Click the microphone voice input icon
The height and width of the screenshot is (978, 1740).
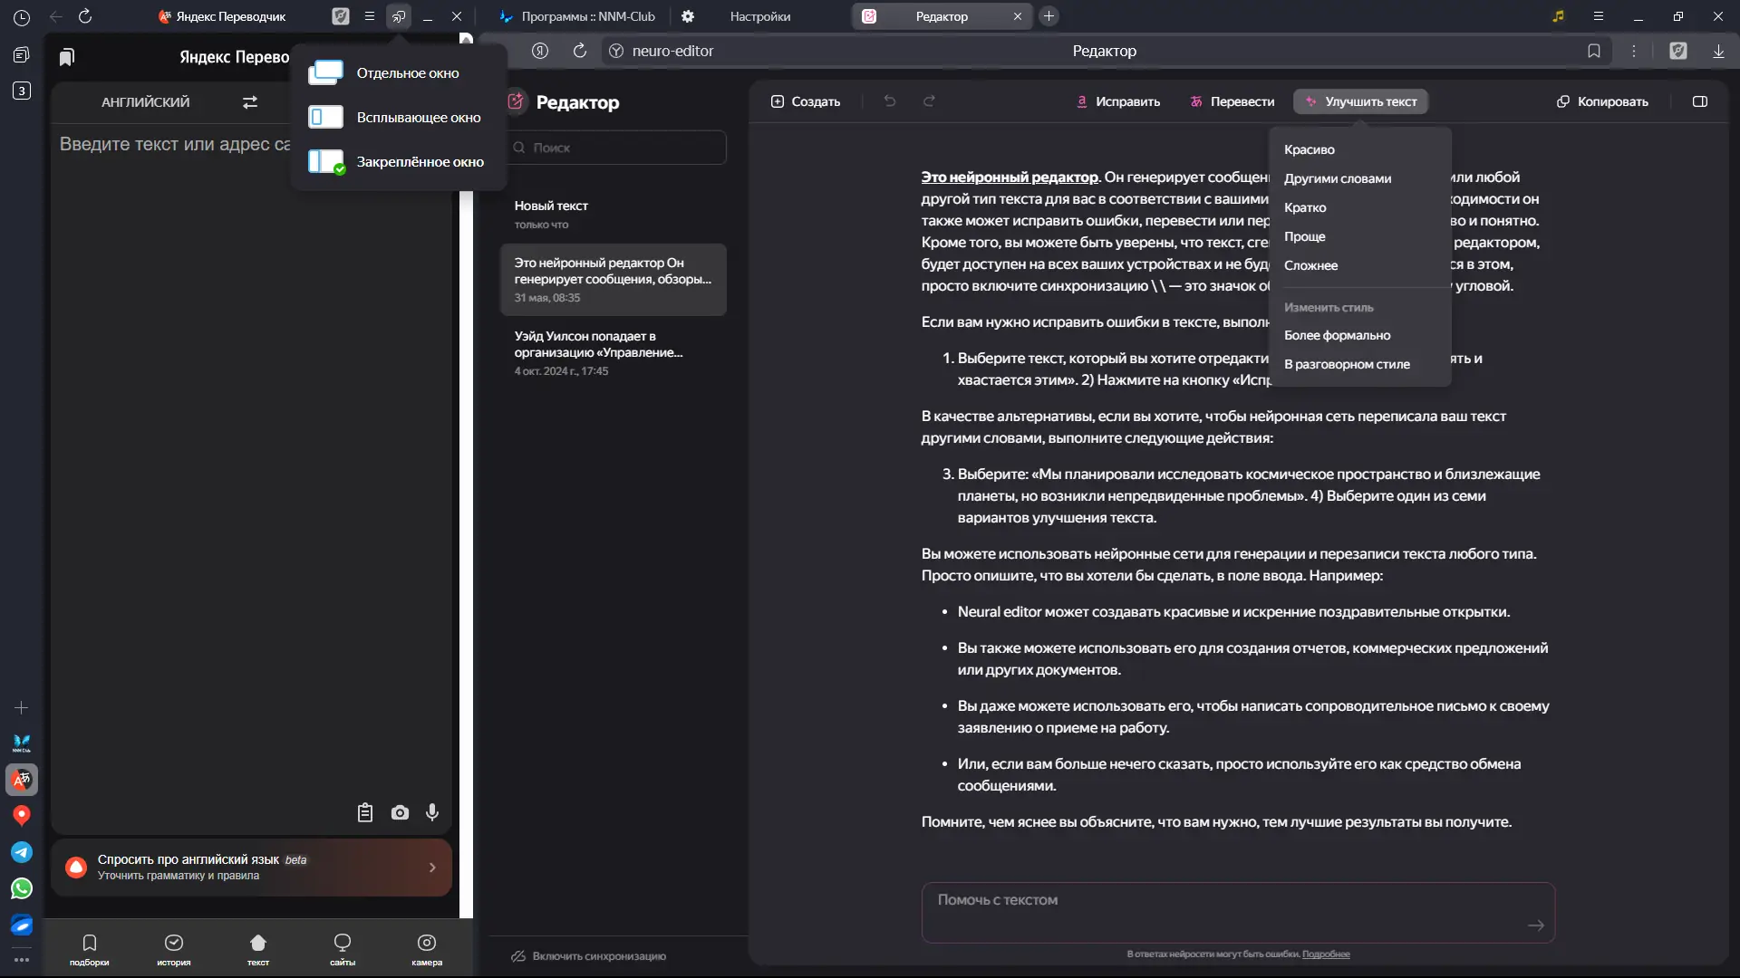(432, 813)
